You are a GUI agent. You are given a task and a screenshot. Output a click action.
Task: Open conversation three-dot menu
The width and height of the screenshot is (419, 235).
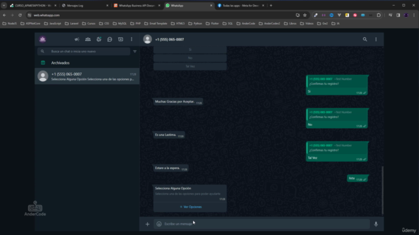(376, 39)
